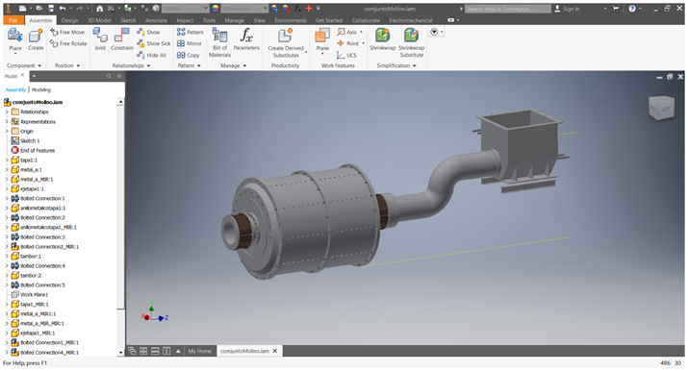Viewport: 688px width, 371px height.
Task: Close the comjuntoMolino.iam document tab
Action: click(x=275, y=351)
